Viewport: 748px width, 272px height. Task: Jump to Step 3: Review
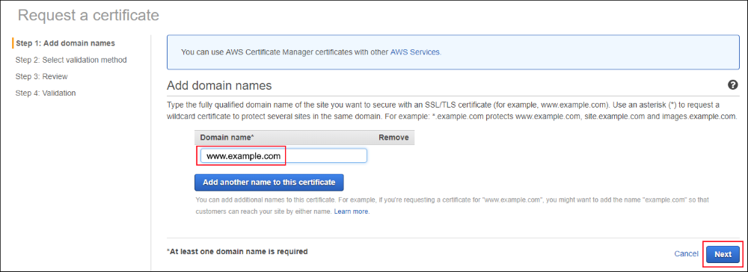click(41, 76)
